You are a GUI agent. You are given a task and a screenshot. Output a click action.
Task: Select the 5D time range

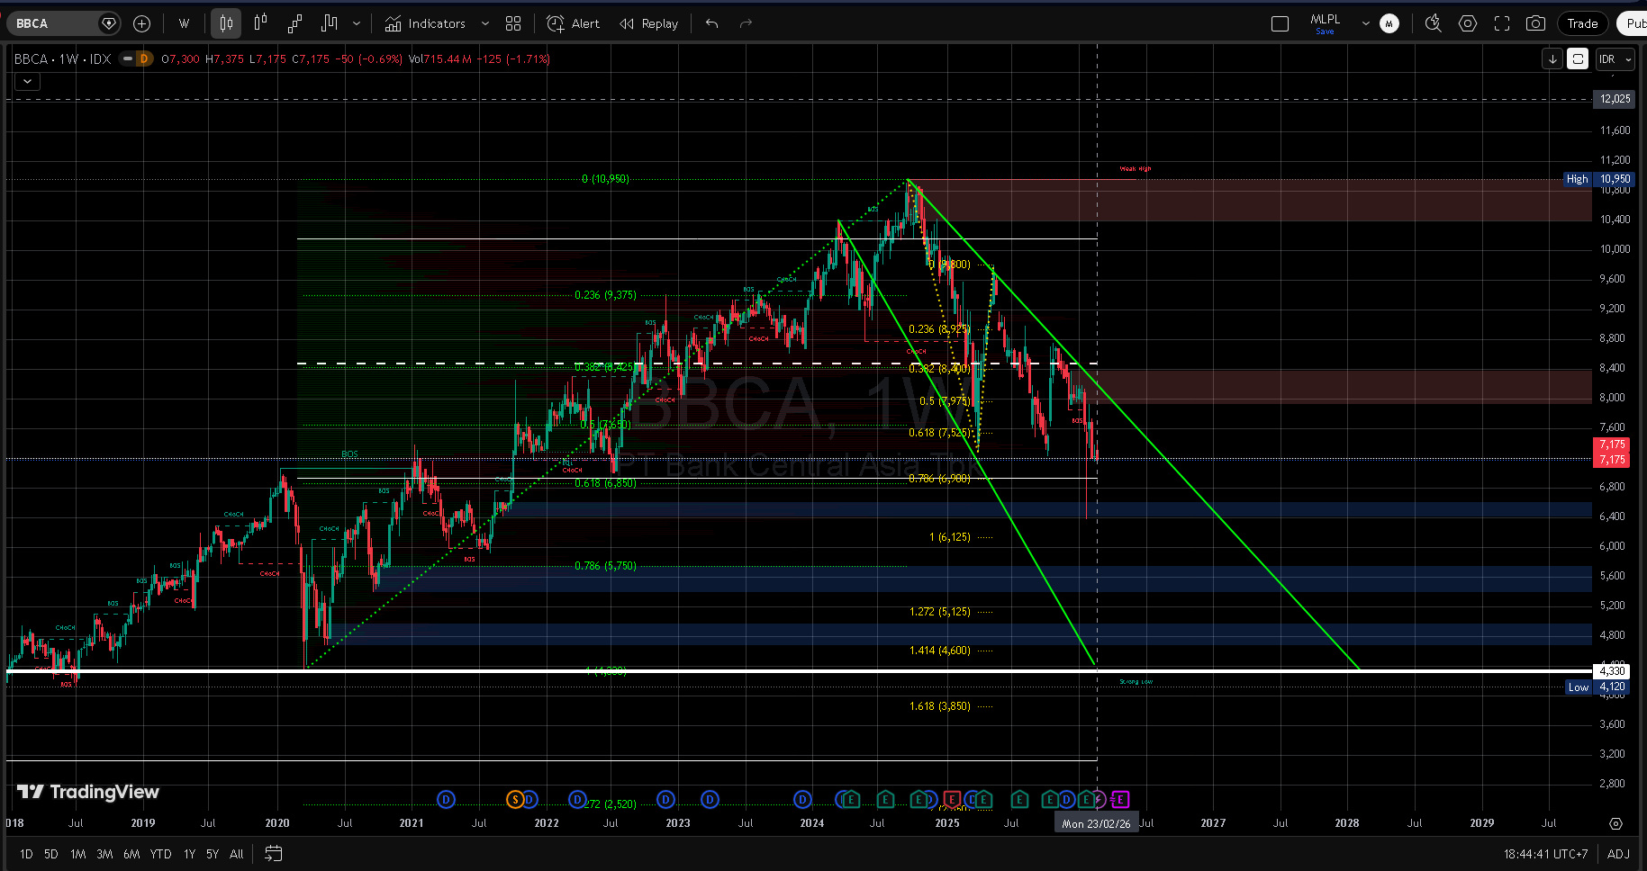pyautogui.click(x=51, y=854)
